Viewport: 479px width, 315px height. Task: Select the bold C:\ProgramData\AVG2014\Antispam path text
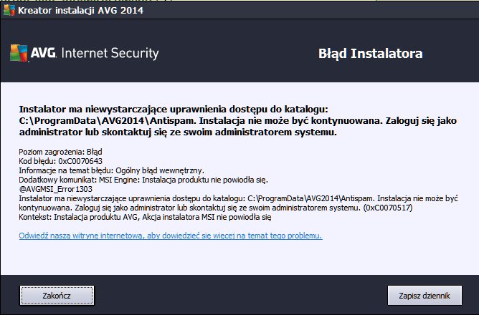click(108, 121)
